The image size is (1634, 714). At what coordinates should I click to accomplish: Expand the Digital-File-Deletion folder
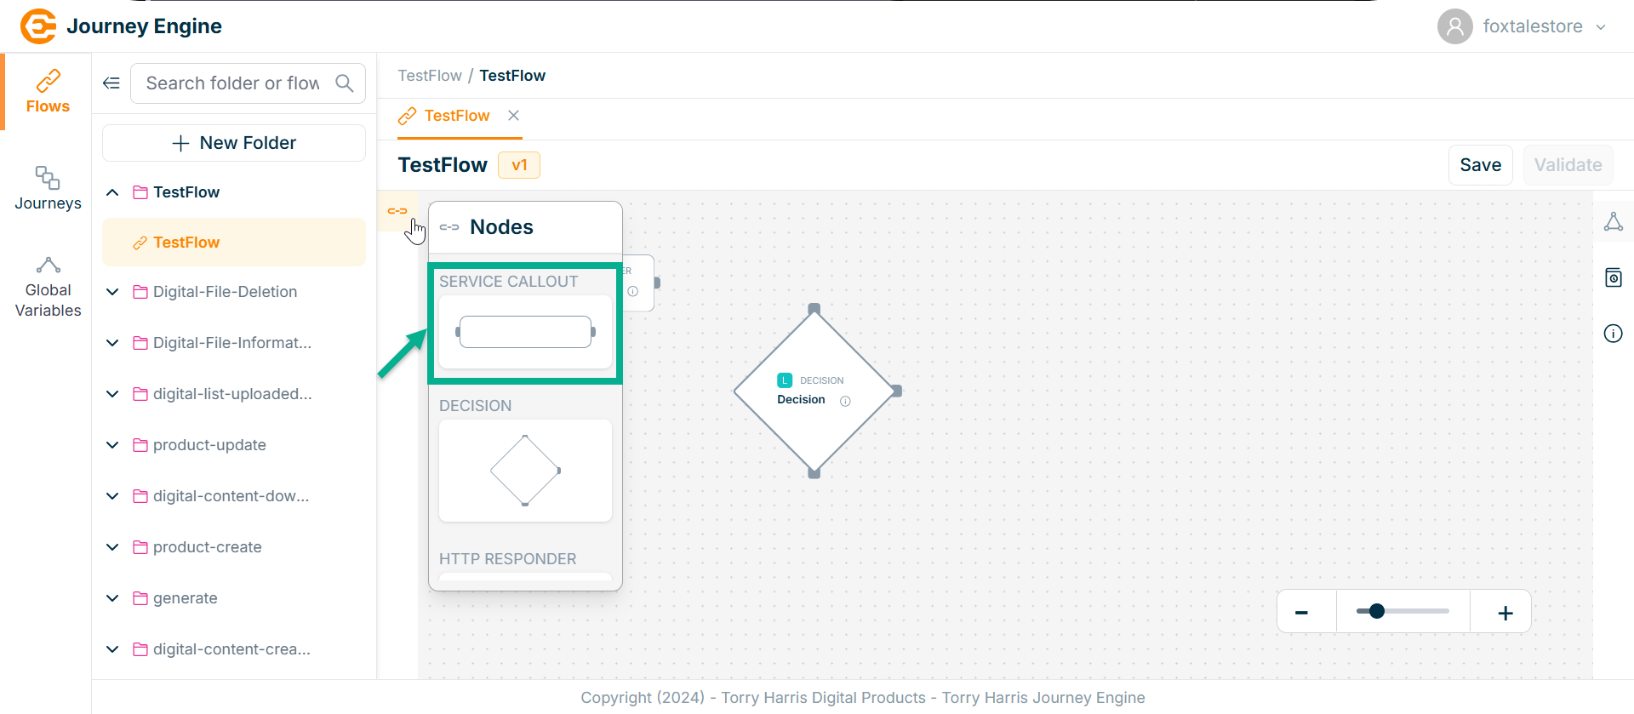[x=112, y=292]
